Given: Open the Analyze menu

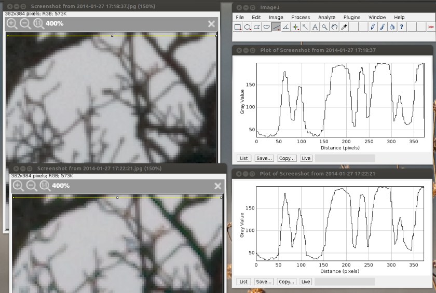Looking at the screenshot, I should pyautogui.click(x=326, y=17).
